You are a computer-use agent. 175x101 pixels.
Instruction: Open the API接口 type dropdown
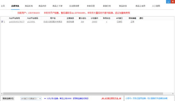[31, 99]
